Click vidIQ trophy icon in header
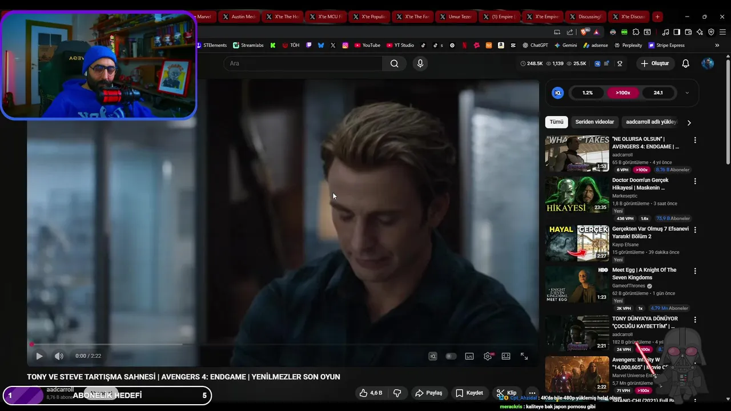Screen dimensions: 731x411 [620, 63]
